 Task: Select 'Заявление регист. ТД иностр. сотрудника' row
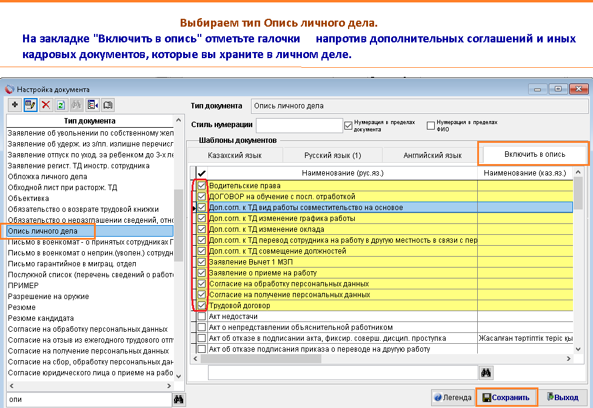[90, 166]
